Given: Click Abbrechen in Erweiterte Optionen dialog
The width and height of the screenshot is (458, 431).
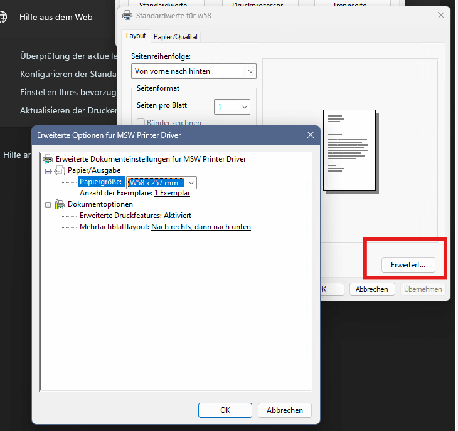Looking at the screenshot, I should tap(284, 410).
